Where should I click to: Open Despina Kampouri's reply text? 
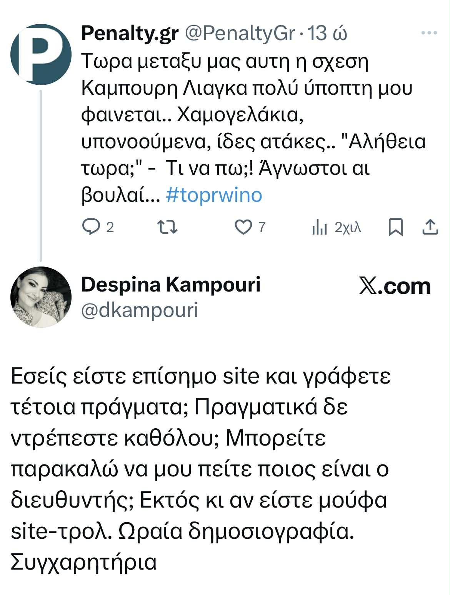(x=200, y=468)
